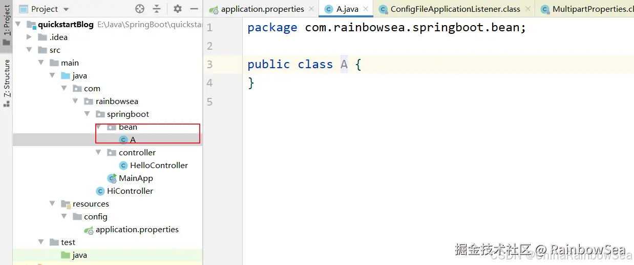Screen dimensions: 634x265
Task: Click the config folder icon
Action: point(77,216)
